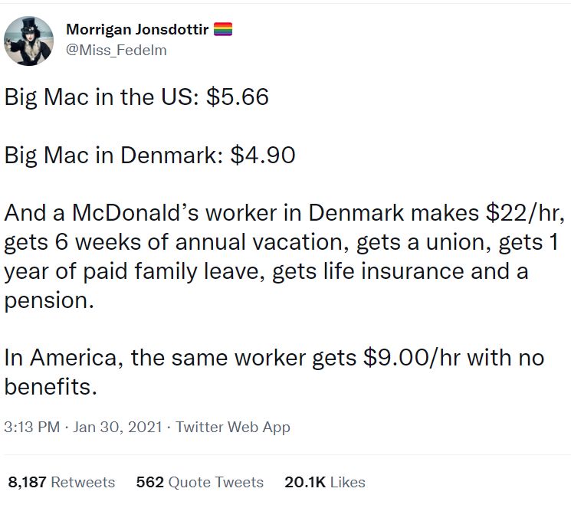Click the 20.1K like count number

point(306,482)
